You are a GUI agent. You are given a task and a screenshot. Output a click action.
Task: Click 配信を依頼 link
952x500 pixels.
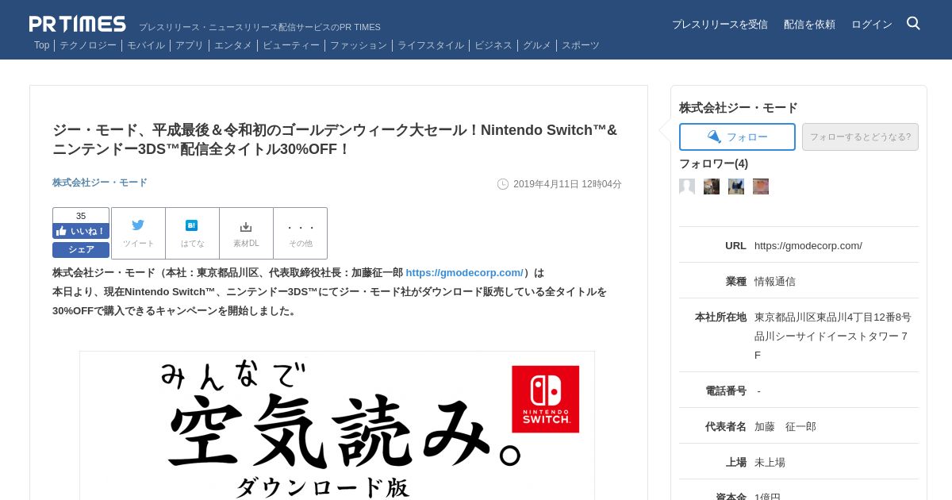pos(809,25)
